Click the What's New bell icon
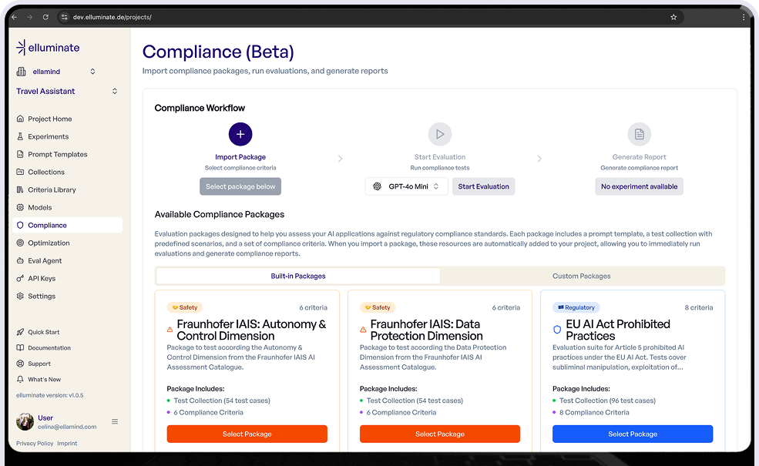The height and width of the screenshot is (466, 759). coord(20,380)
